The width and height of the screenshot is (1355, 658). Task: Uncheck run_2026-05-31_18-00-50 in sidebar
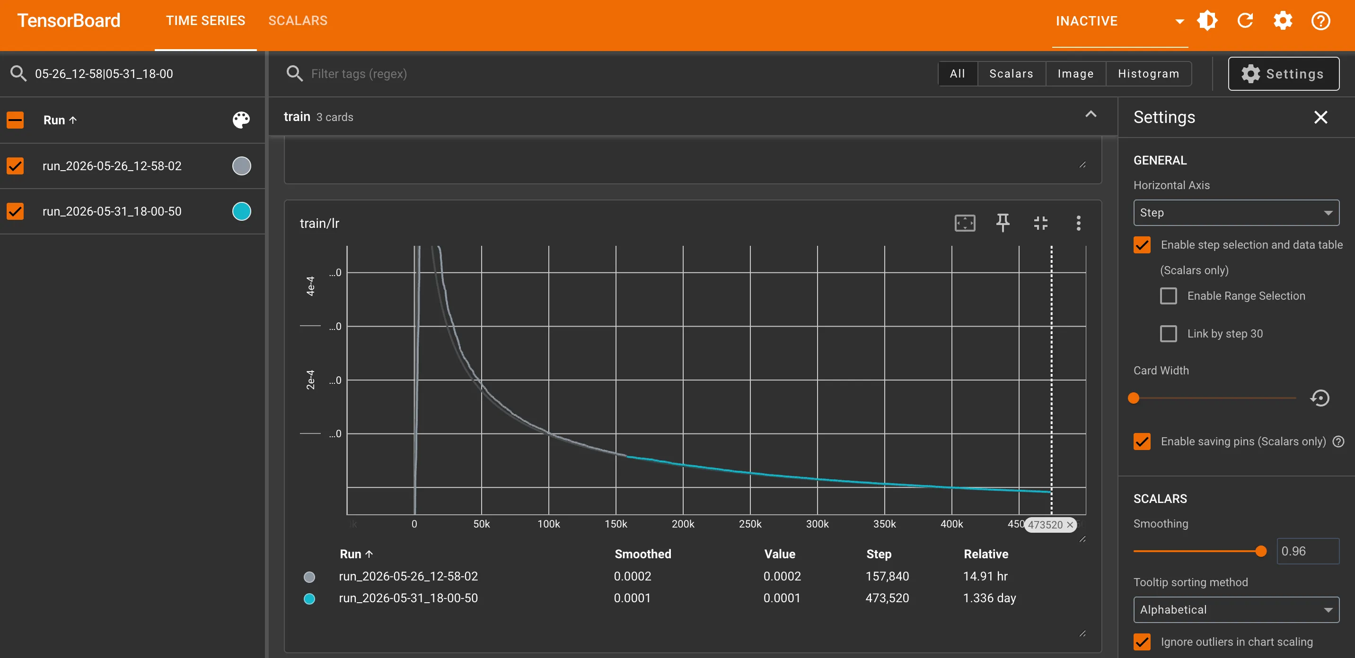pyautogui.click(x=15, y=211)
